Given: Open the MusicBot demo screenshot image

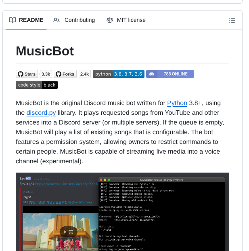Looking at the screenshot, I should pos(122,212).
